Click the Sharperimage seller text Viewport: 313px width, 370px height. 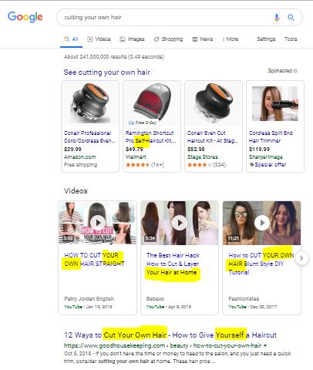266,157
